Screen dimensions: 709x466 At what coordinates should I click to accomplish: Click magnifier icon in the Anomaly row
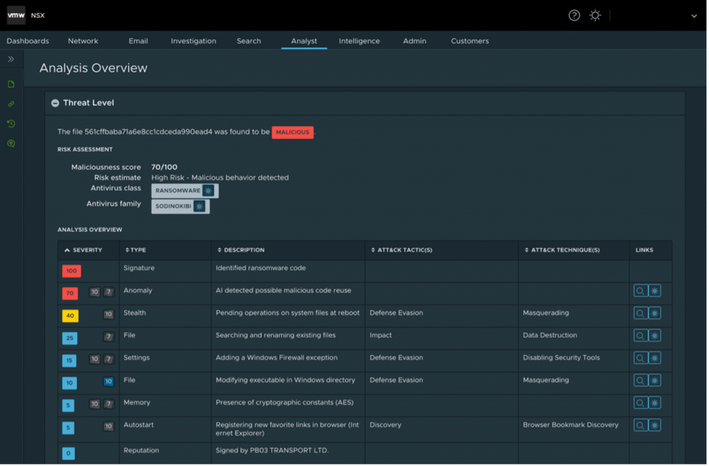pyautogui.click(x=640, y=291)
